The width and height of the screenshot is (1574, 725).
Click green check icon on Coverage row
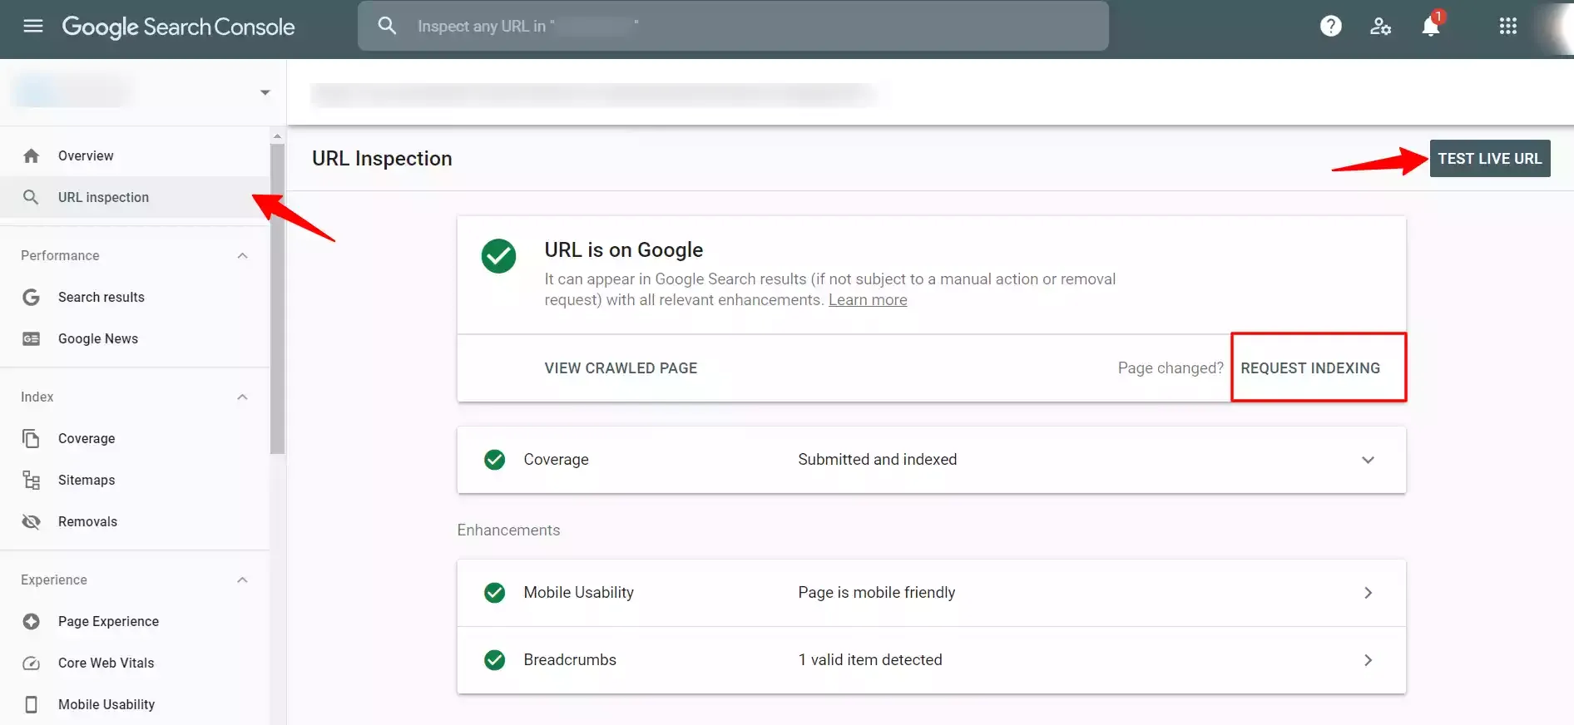click(495, 460)
